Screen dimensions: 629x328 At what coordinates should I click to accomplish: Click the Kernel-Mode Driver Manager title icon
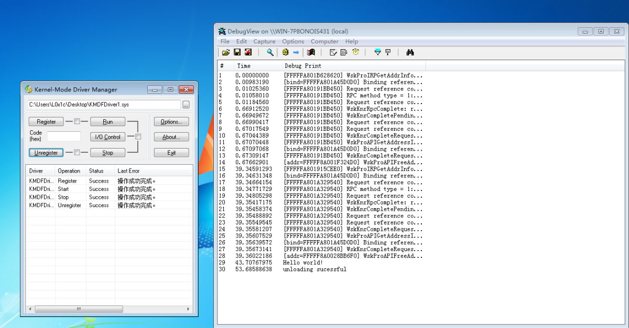[29, 89]
